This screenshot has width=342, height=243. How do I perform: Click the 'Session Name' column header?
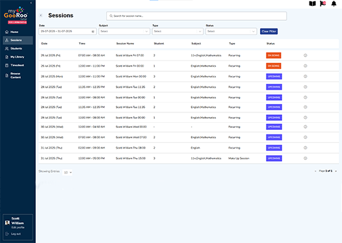click(x=125, y=44)
